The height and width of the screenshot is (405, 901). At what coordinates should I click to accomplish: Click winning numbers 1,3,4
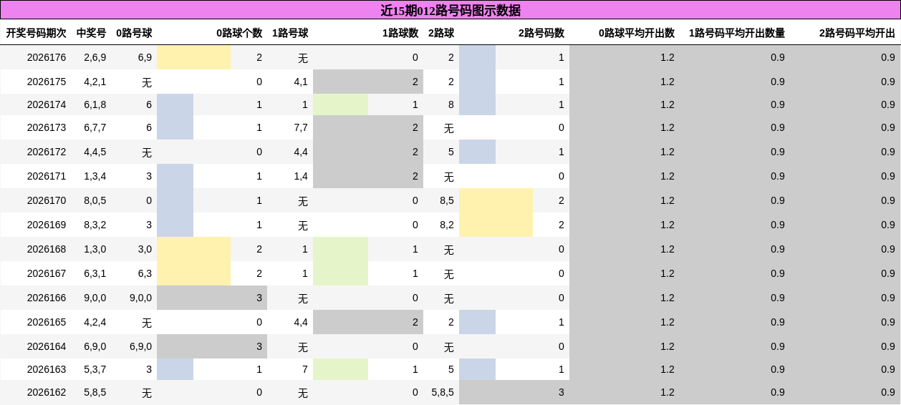click(x=95, y=176)
